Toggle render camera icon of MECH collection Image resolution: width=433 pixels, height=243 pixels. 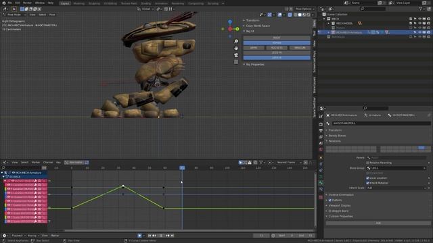pos(428,19)
